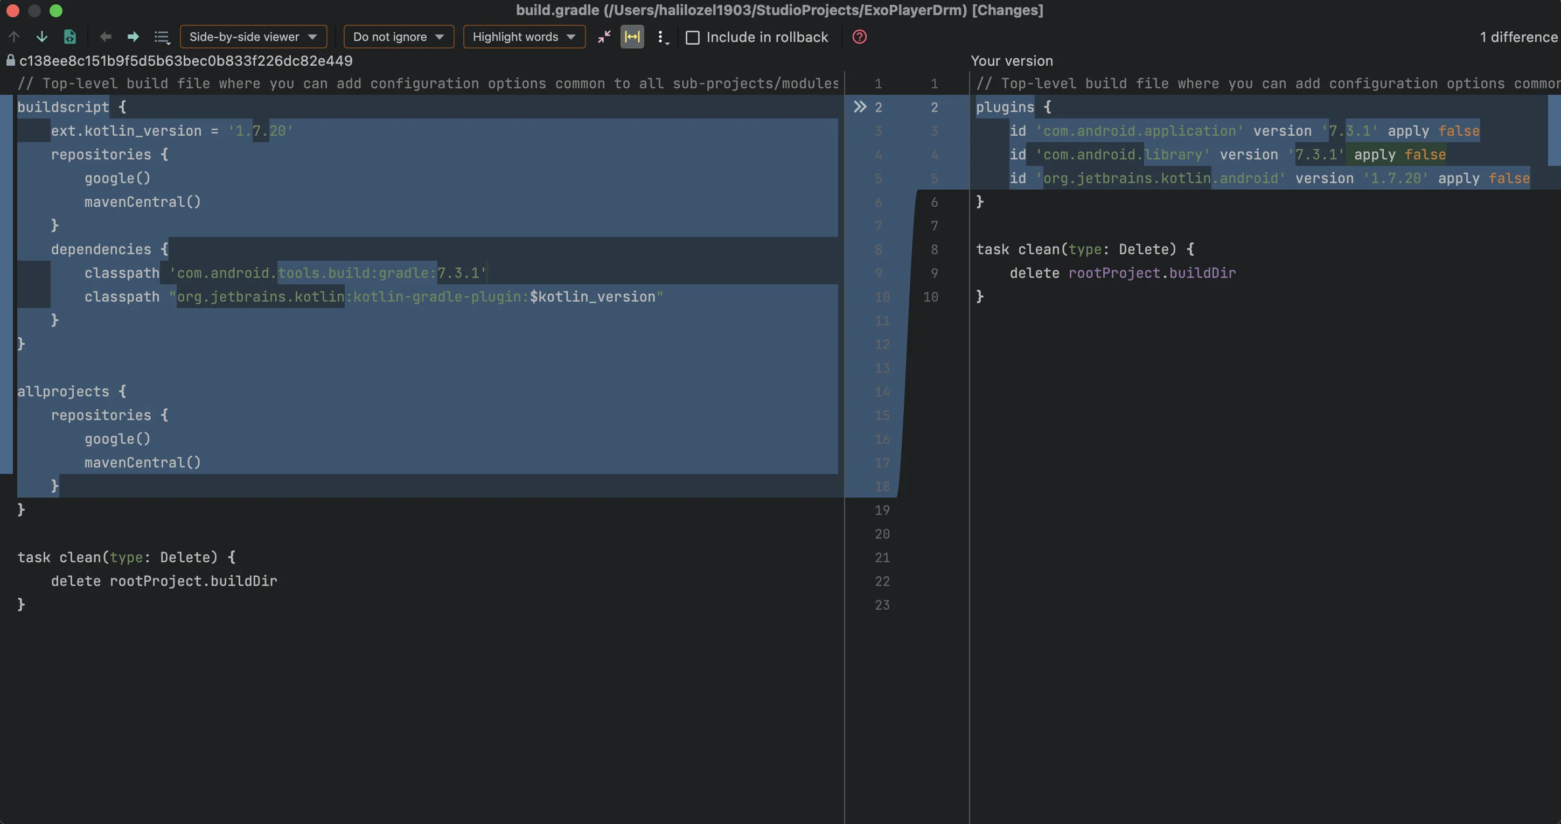The height and width of the screenshot is (824, 1561).
Task: Open the Side-by-side viewer dropdown
Action: [253, 37]
